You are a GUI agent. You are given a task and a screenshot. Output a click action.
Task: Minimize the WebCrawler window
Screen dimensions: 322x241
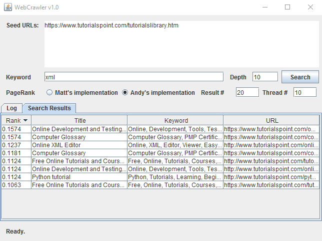[x=264, y=7]
